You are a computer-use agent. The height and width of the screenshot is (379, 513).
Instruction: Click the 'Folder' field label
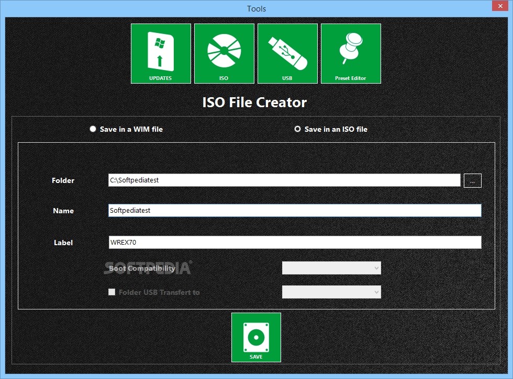(63, 180)
